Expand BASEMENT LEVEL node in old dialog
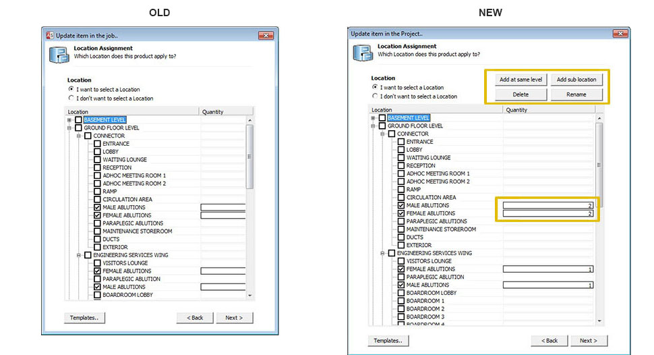 point(69,120)
